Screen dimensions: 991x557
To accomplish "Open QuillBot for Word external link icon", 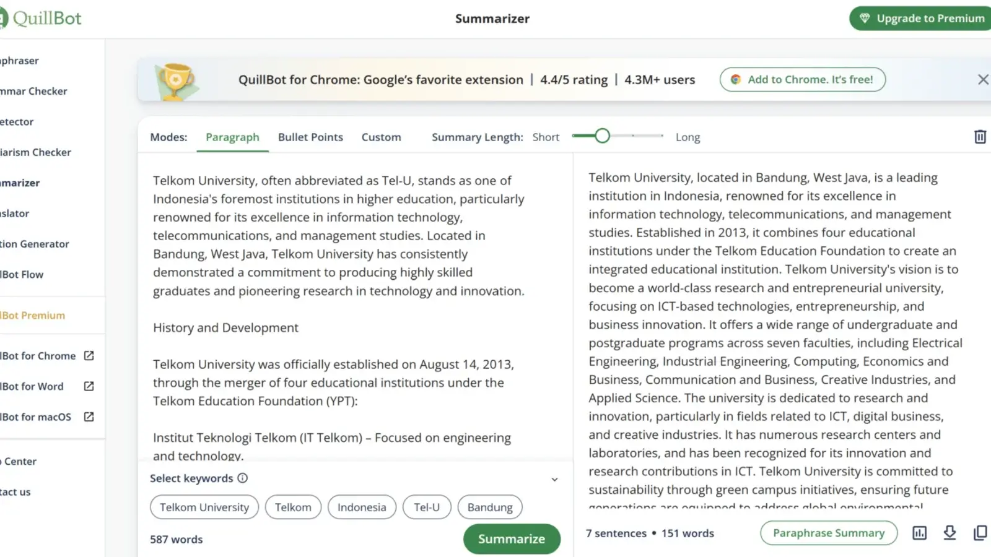I will [x=89, y=386].
